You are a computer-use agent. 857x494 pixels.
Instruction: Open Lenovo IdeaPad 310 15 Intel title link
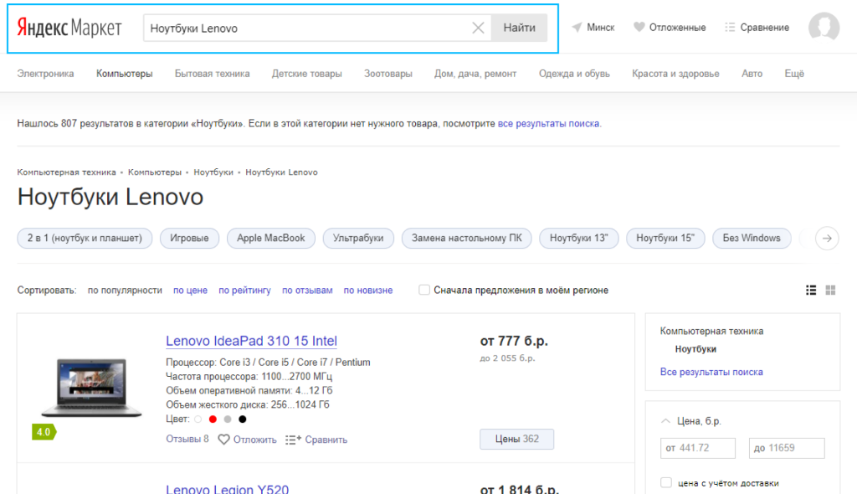pyautogui.click(x=251, y=341)
